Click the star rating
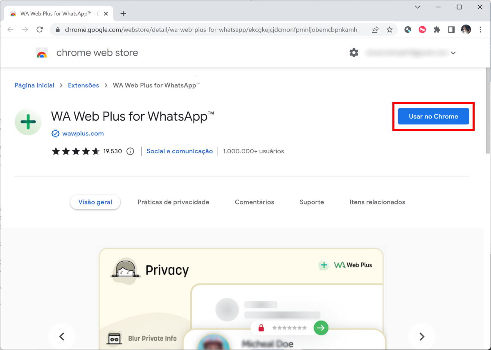 [76, 151]
